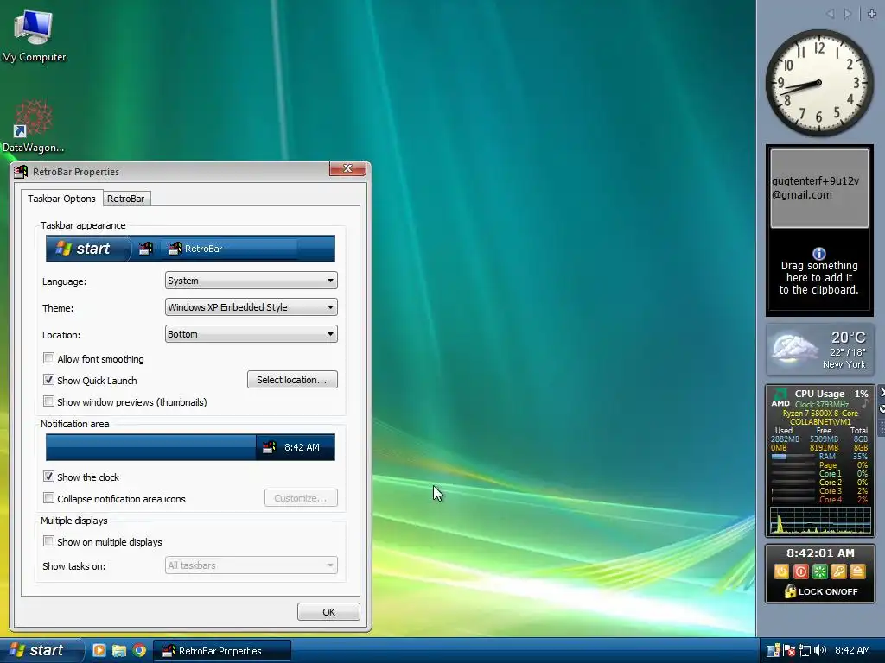Close the RetroBar Properties dialog
Image resolution: width=885 pixels, height=663 pixels.
point(347,168)
